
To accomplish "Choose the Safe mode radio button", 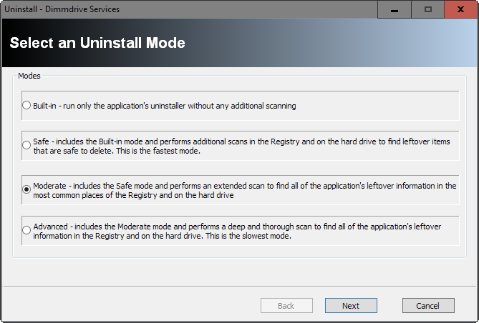I will pos(26,147).
